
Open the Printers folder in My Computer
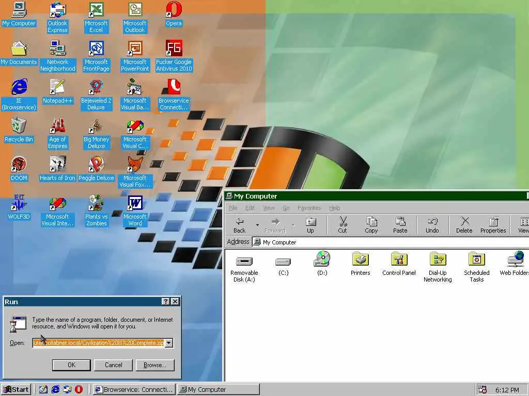pyautogui.click(x=360, y=265)
